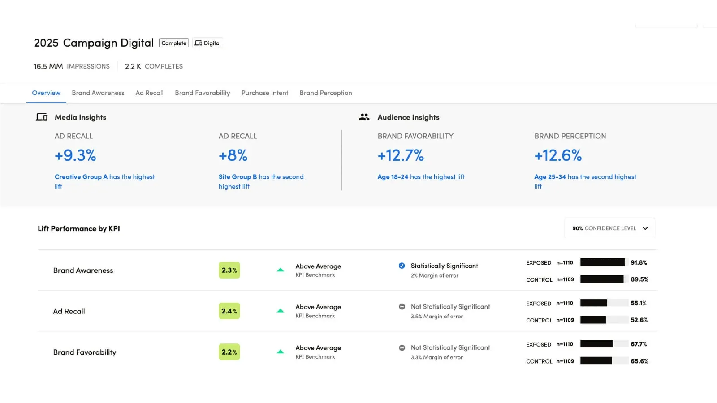The image size is (717, 403).
Task: Click the 2.2 K completes figure
Action: [x=133, y=66]
